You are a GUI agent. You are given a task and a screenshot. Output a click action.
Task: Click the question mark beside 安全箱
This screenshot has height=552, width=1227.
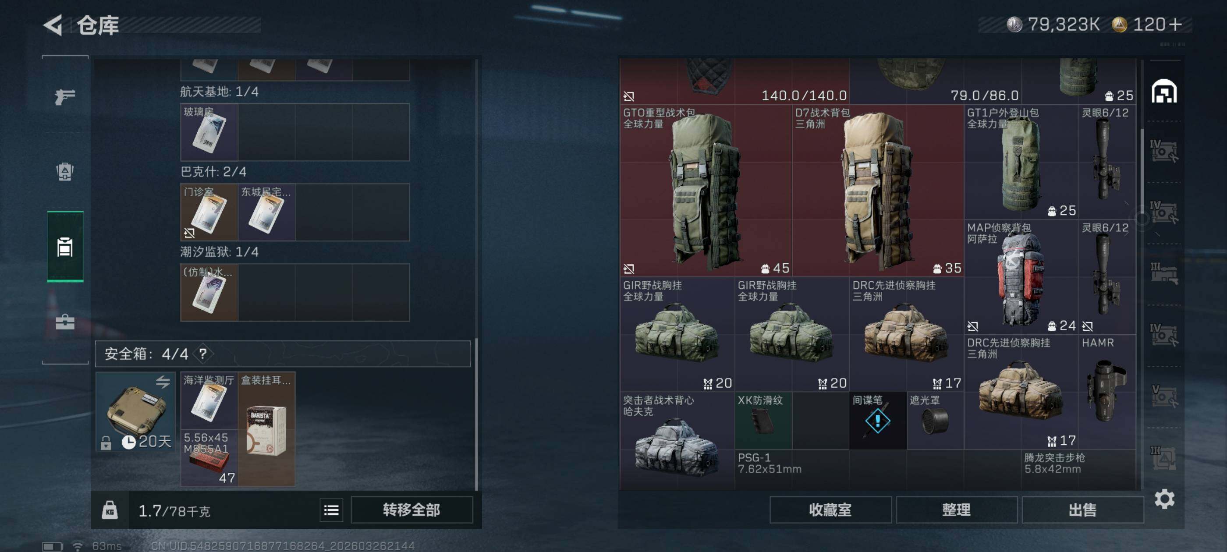[x=203, y=354]
